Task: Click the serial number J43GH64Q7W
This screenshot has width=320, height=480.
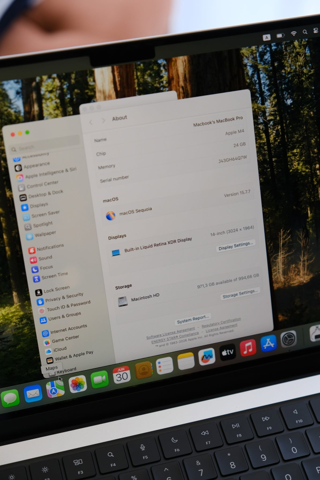Action: (232, 159)
